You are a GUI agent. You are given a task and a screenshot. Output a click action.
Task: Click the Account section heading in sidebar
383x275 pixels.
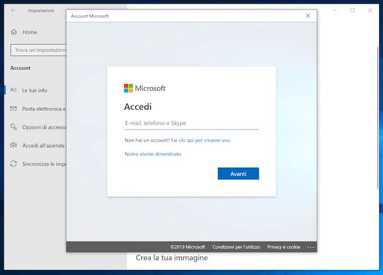pos(20,68)
